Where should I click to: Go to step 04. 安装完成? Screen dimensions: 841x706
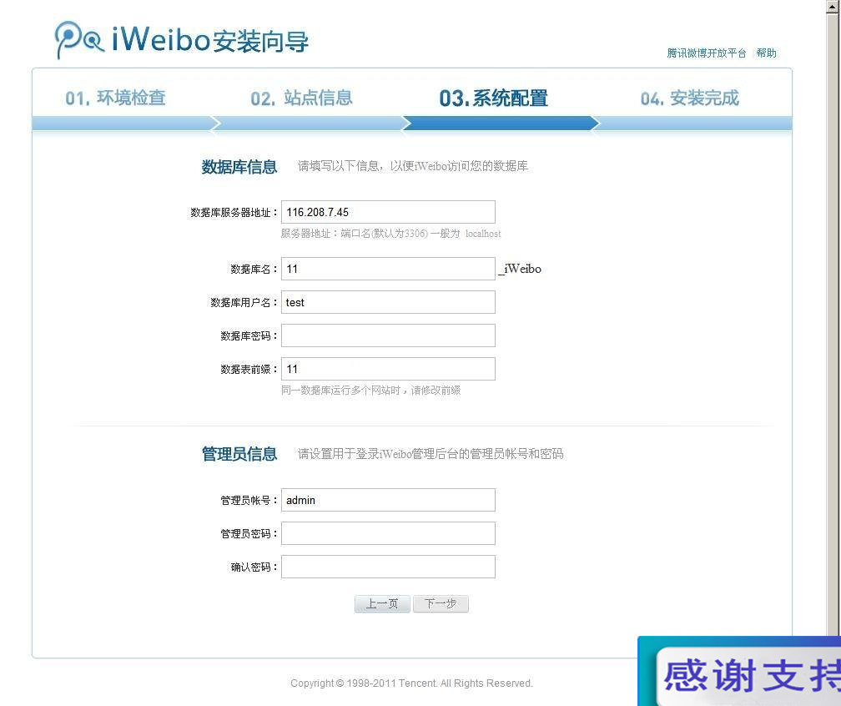pyautogui.click(x=690, y=98)
